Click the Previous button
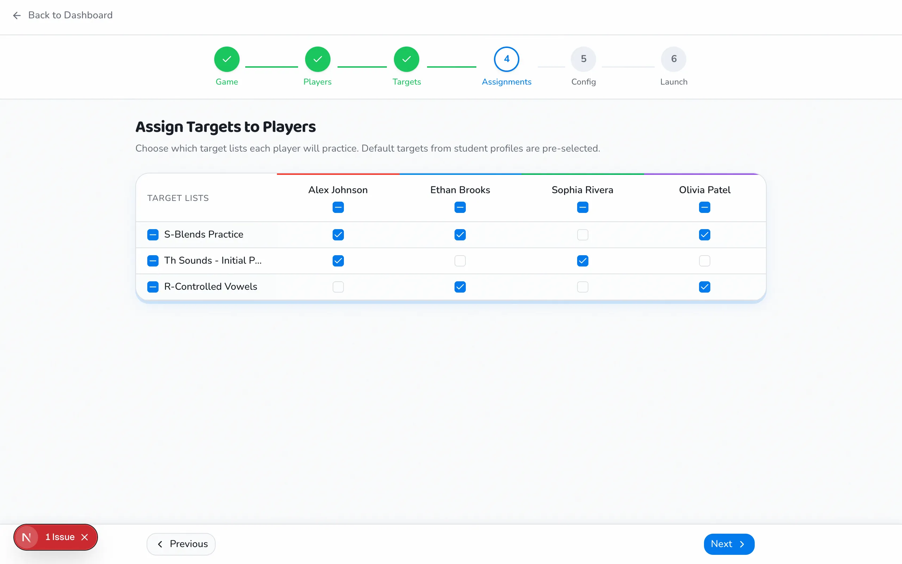The height and width of the screenshot is (564, 902). point(181,544)
